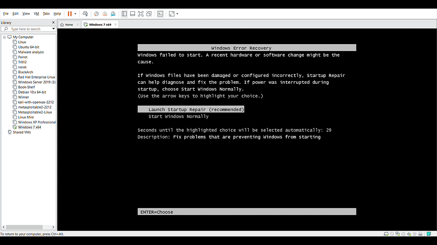Open the Tabs menu

click(46, 14)
